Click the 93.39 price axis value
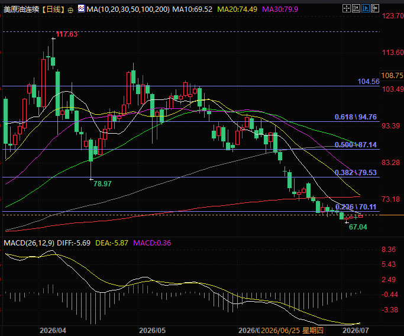The height and width of the screenshot is (336, 404). pyautogui.click(x=390, y=126)
